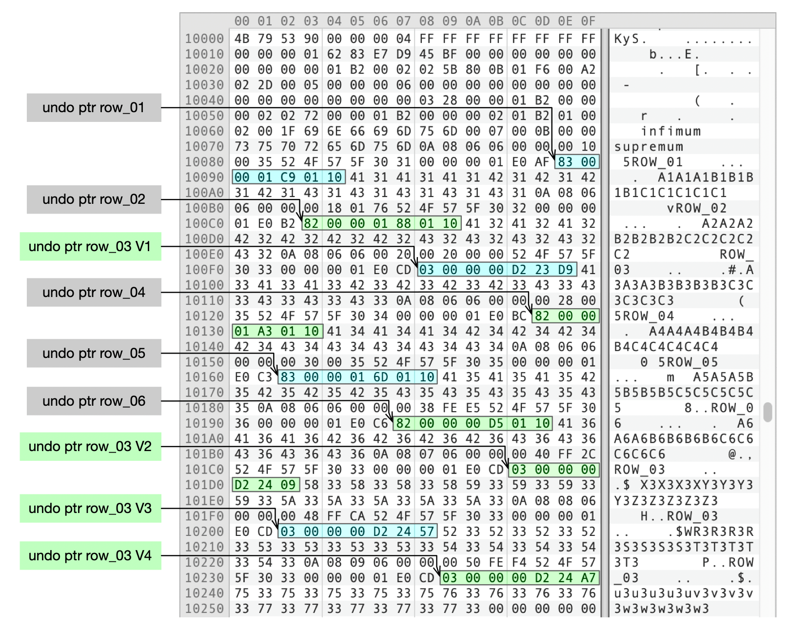The height and width of the screenshot is (631, 790).
Task: Click the scrollbar thumb beside the ASCII column
Action: 768,412
